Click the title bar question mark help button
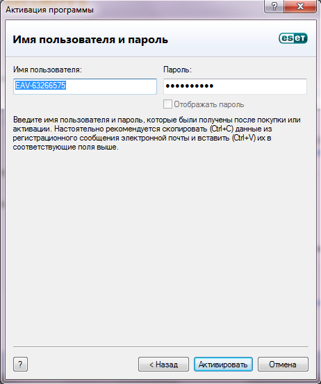 (x=274, y=6)
